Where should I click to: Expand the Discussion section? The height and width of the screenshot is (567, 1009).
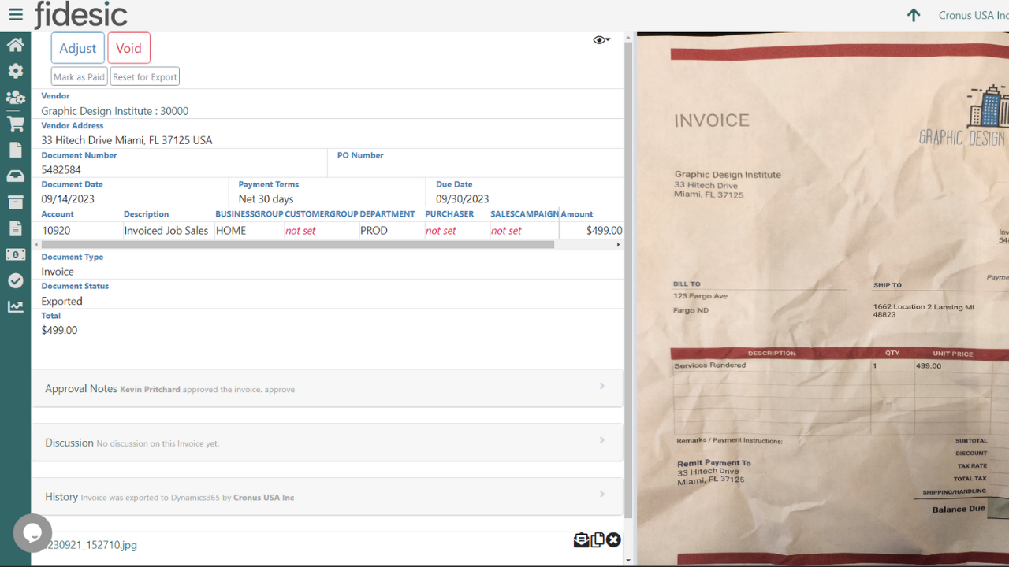tap(327, 443)
